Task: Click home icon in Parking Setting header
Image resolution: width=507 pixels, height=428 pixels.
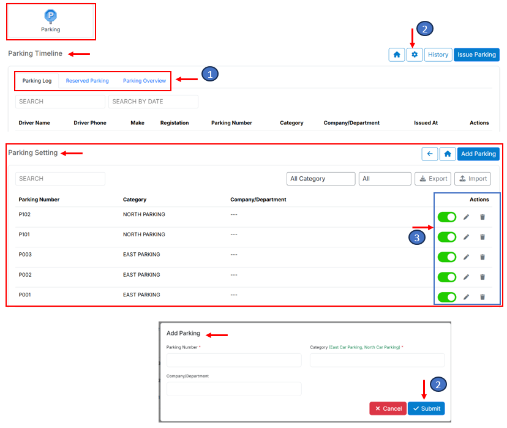Action: tap(448, 154)
